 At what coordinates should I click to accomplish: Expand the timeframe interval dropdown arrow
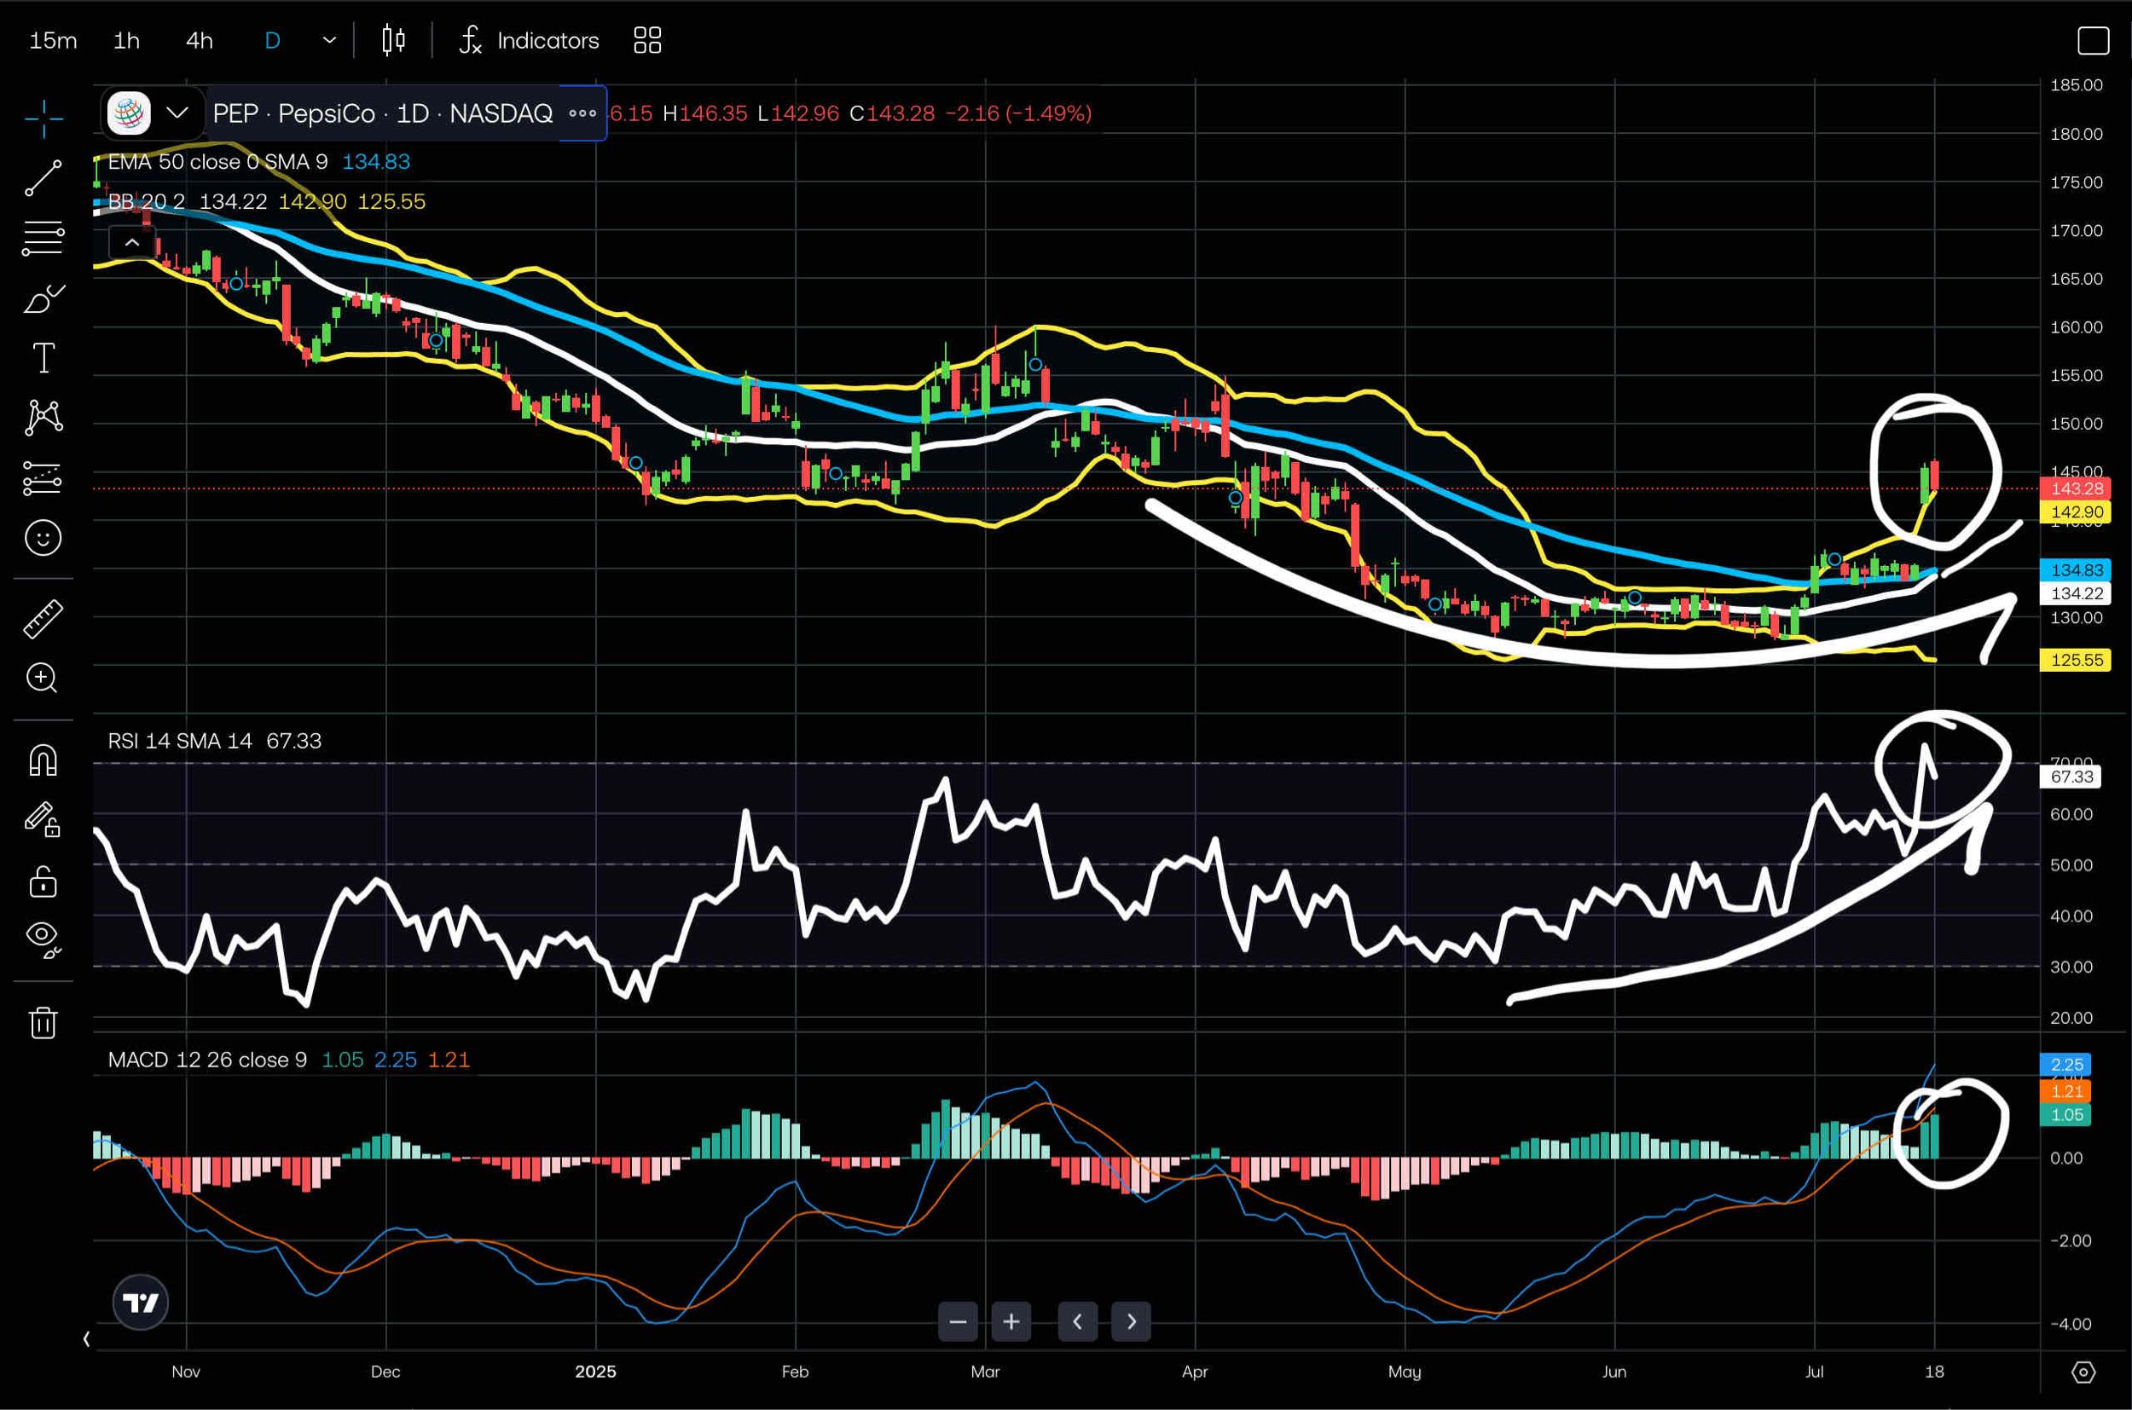coord(329,40)
